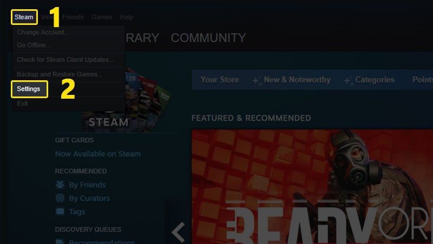433x244 pixels.
Task: Go to the COMMUNITY section
Action: [x=208, y=38]
